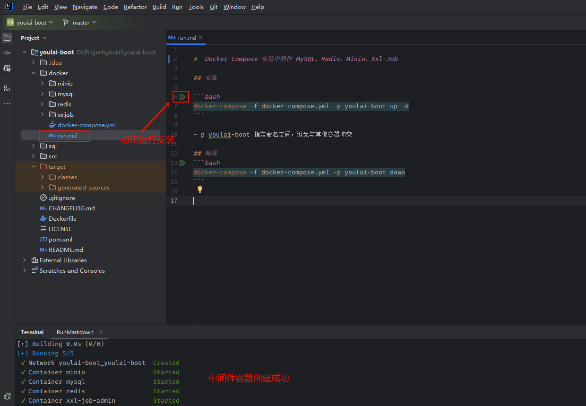Run the uninstall command on line 13
Image resolution: width=586 pixels, height=406 pixels.
[182, 163]
